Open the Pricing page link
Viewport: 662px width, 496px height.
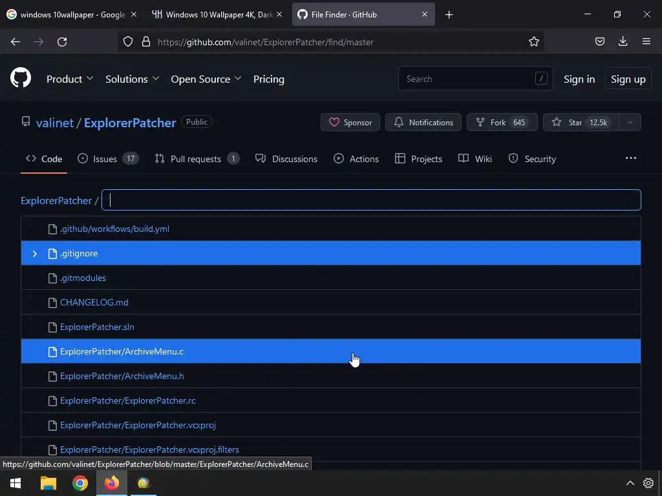268,79
